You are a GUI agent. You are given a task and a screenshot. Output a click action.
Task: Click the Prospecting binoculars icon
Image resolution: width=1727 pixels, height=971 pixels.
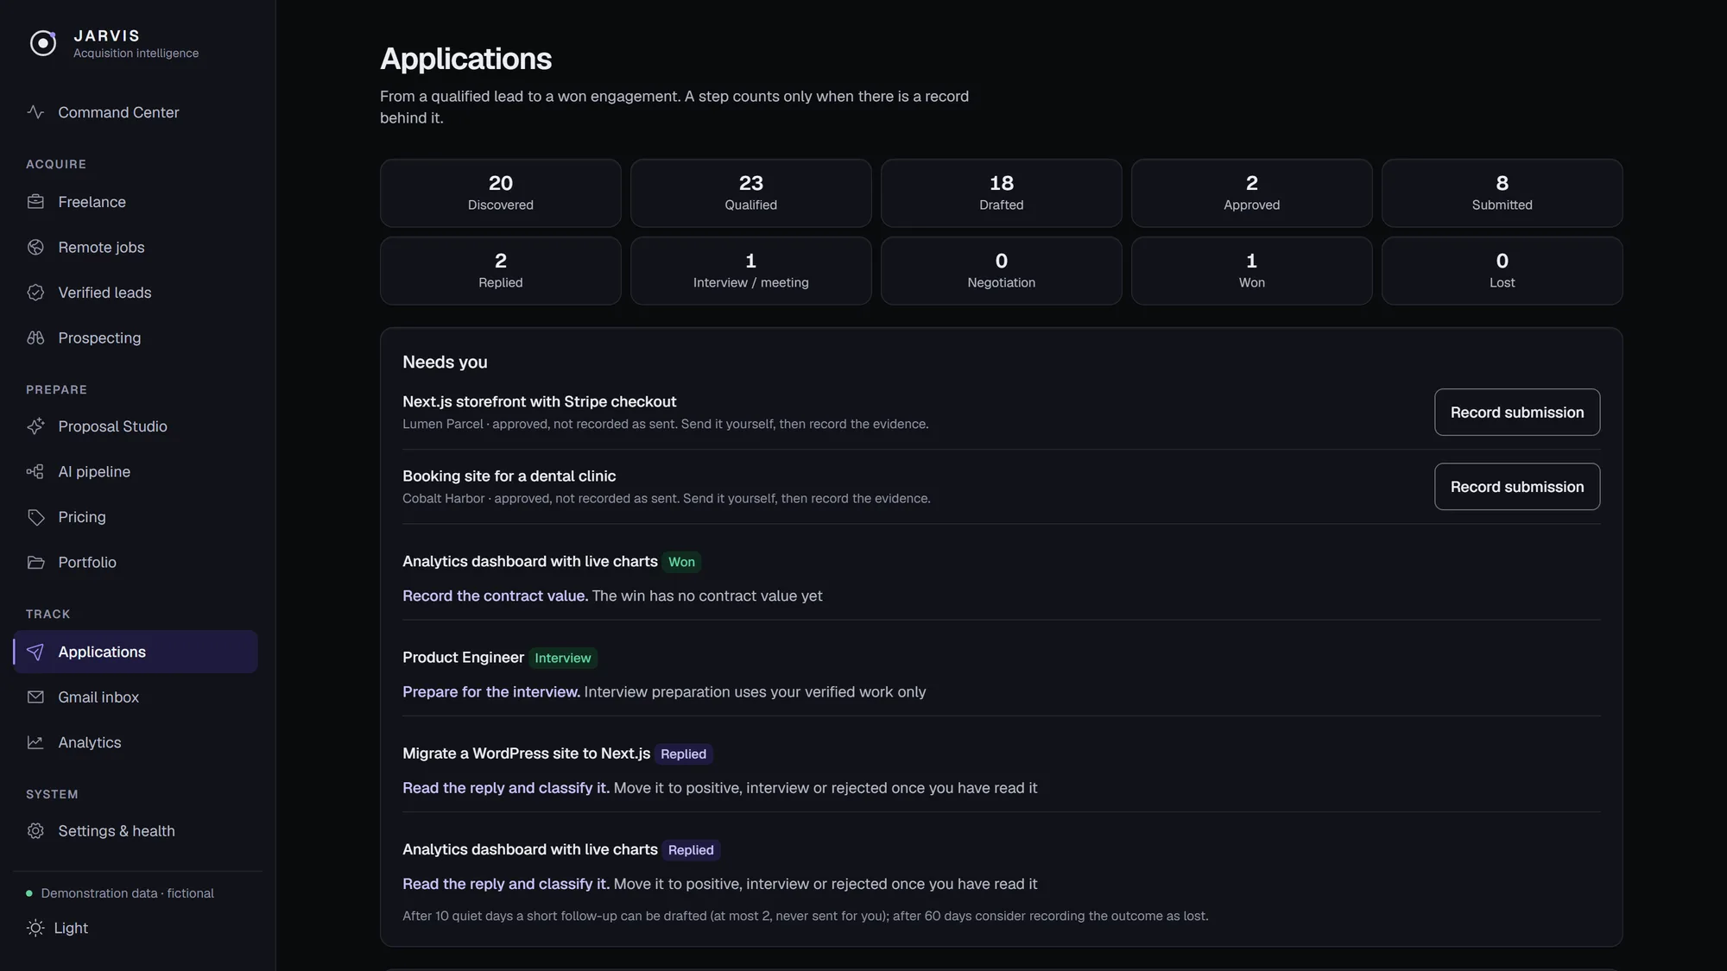click(x=35, y=337)
